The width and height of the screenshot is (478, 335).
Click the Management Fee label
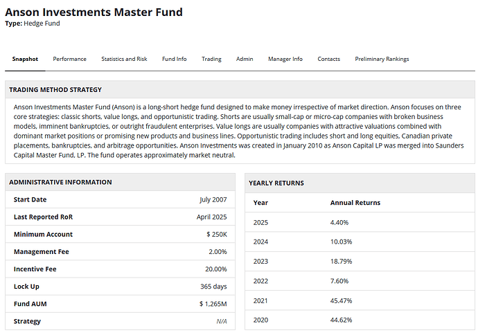tap(42, 251)
